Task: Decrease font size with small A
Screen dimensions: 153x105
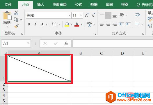Action: point(93,15)
